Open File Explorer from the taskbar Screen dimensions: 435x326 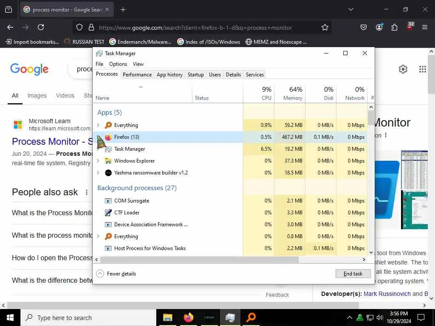[x=167, y=318]
